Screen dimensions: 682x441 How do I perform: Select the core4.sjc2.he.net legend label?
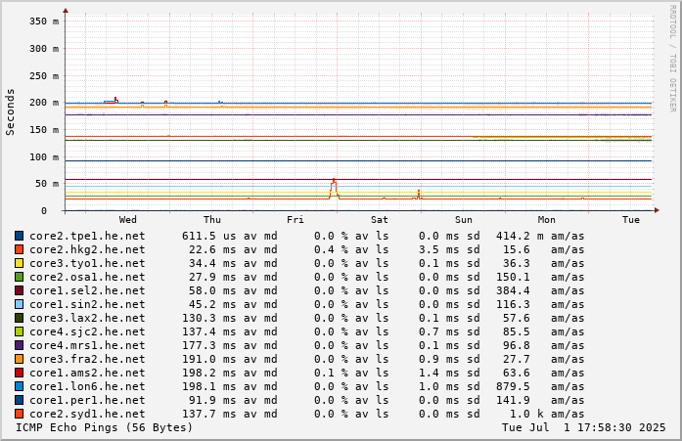tap(87, 331)
